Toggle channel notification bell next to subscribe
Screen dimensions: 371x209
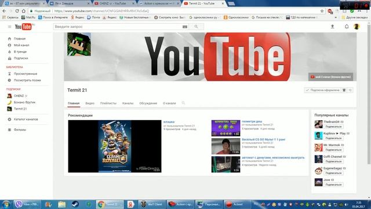(x=344, y=90)
